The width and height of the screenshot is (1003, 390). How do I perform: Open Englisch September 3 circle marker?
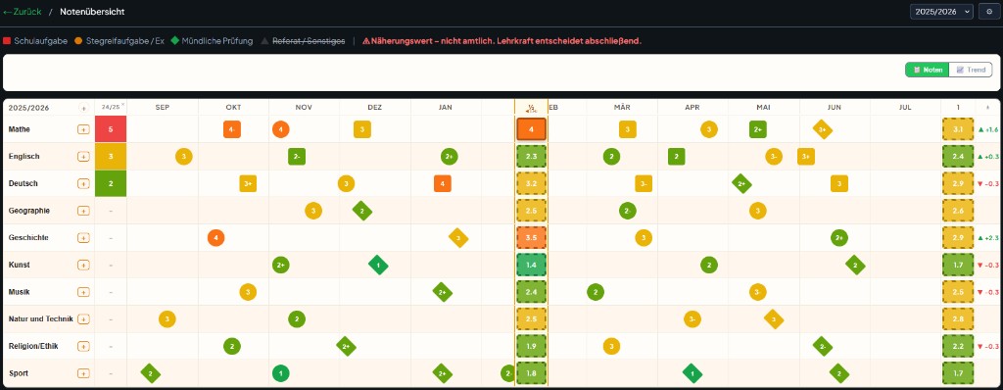coord(184,156)
